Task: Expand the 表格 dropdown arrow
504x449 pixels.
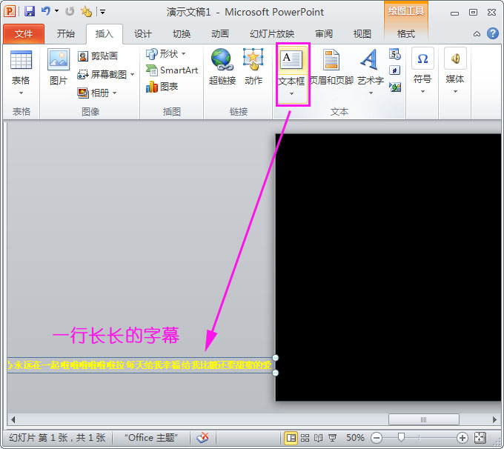Action: pyautogui.click(x=21, y=93)
